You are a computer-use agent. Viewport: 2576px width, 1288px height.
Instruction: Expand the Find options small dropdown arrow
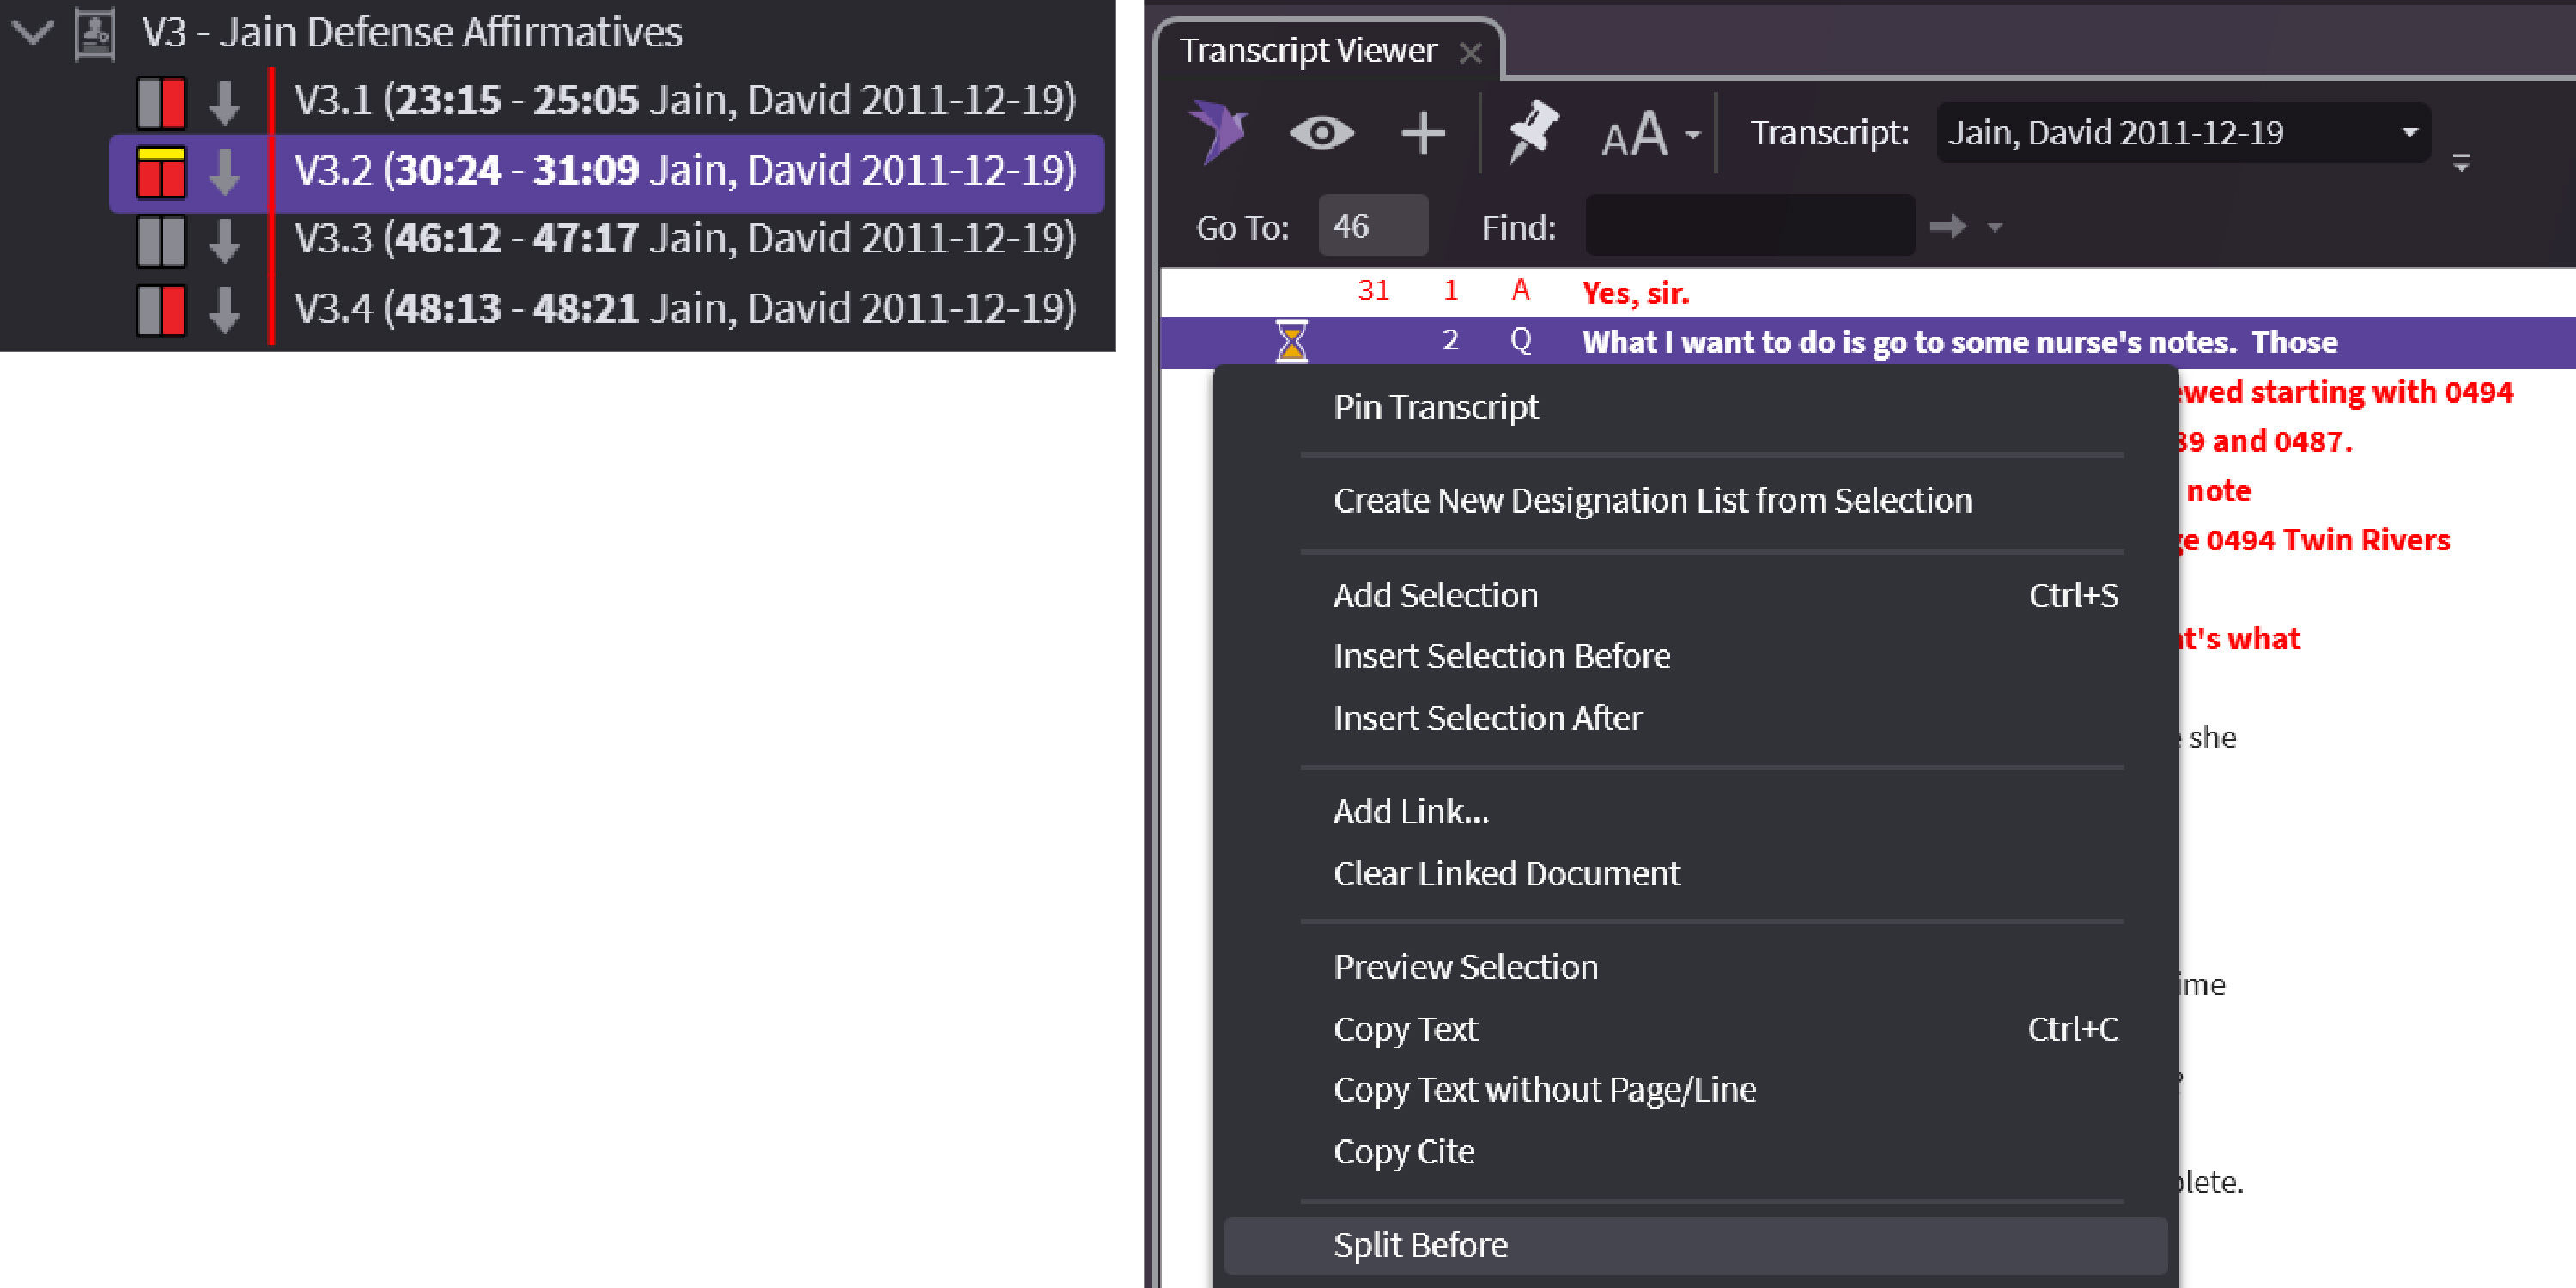(1995, 228)
